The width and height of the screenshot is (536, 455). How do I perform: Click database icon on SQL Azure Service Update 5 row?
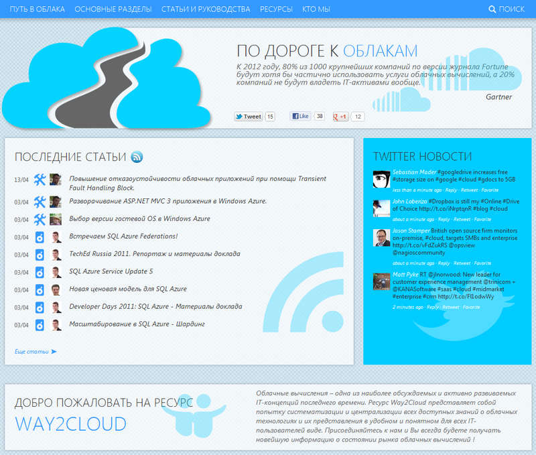coord(40,273)
